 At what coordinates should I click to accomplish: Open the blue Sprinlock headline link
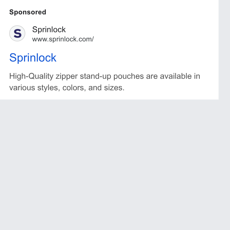point(33,58)
